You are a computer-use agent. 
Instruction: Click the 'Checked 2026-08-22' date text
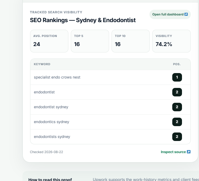click(46, 152)
